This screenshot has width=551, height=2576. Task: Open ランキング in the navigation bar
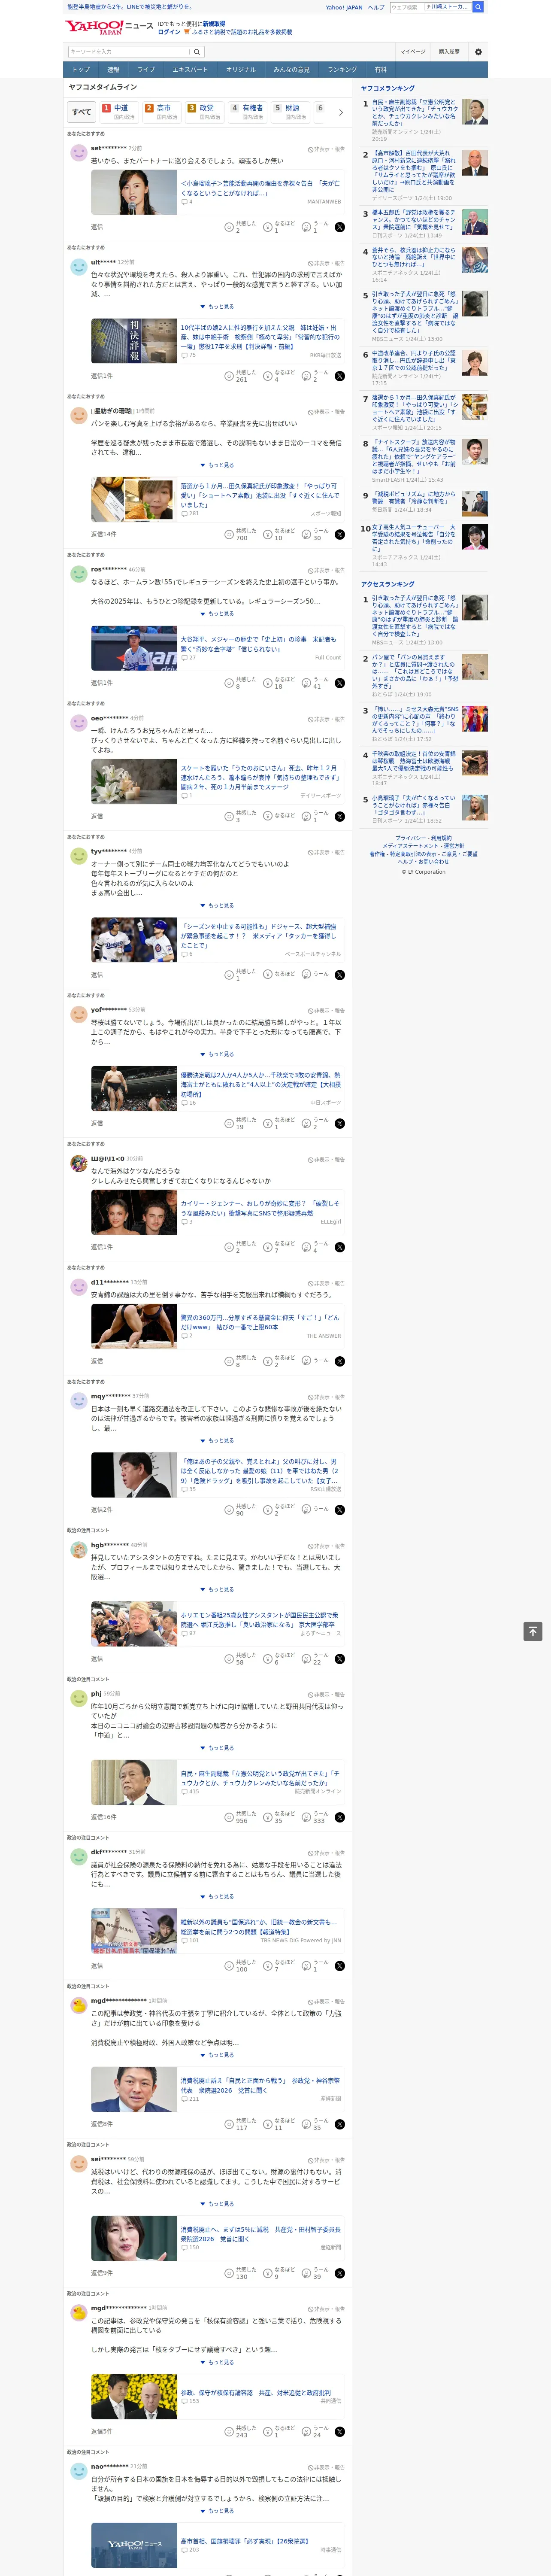click(x=342, y=70)
